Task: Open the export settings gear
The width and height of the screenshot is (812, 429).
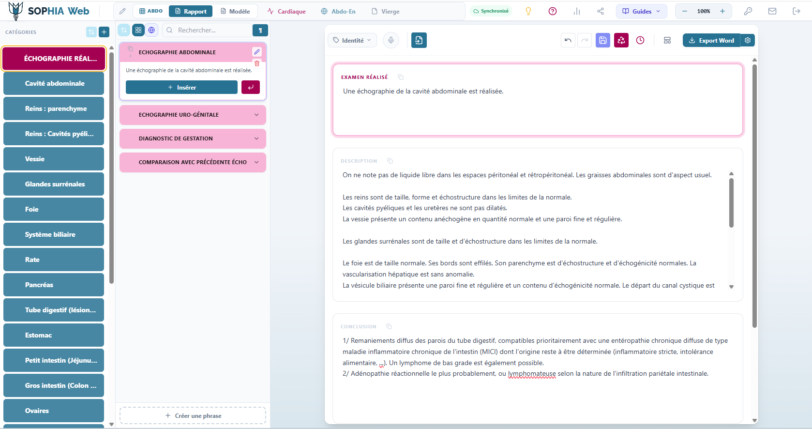Action: (x=748, y=40)
